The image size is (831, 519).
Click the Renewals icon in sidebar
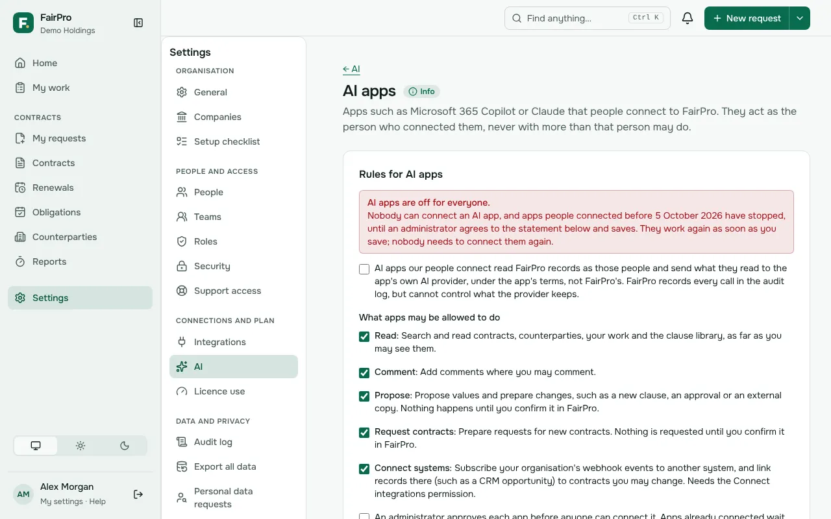[x=20, y=187]
